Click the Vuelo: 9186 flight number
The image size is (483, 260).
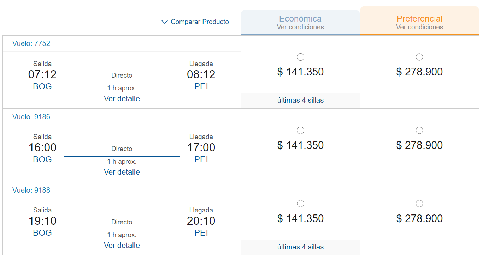click(31, 117)
